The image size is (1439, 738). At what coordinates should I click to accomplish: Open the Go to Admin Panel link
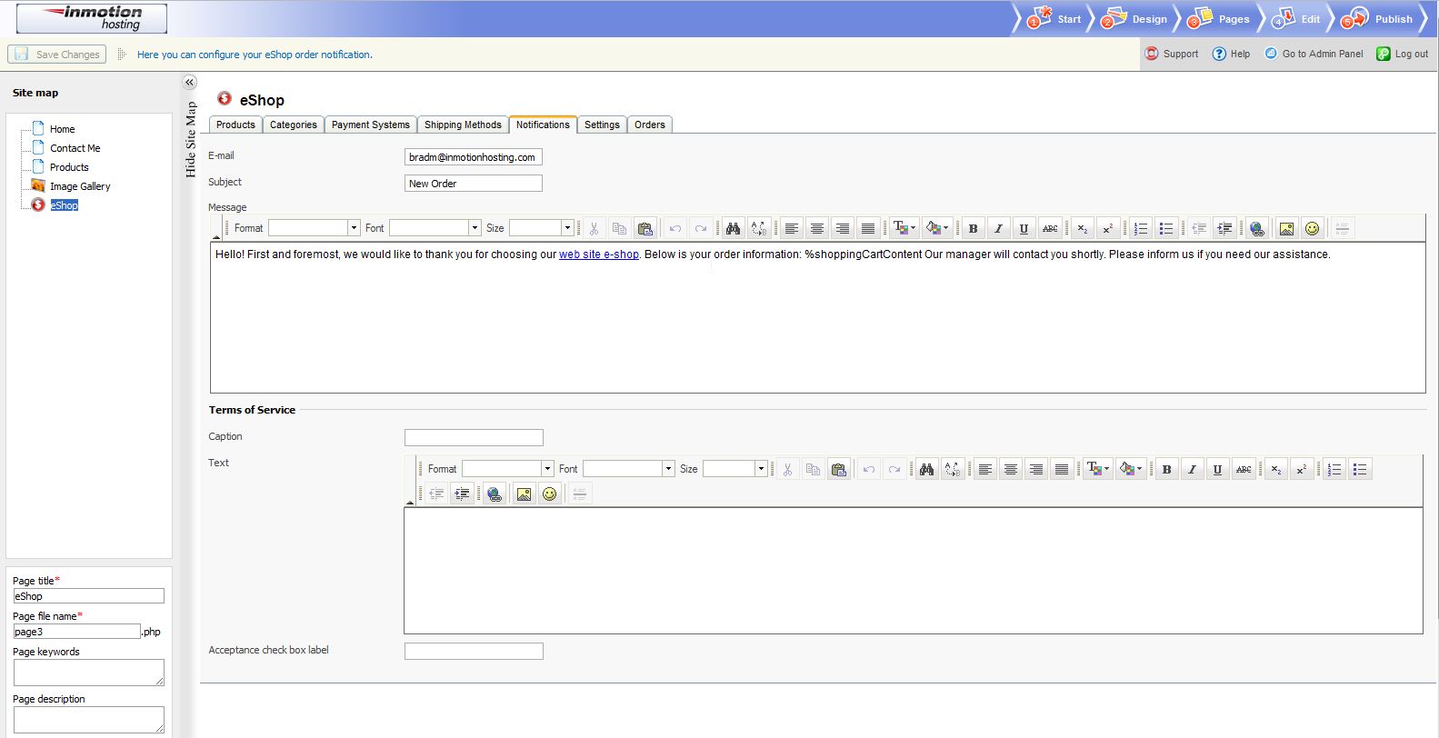[1314, 54]
